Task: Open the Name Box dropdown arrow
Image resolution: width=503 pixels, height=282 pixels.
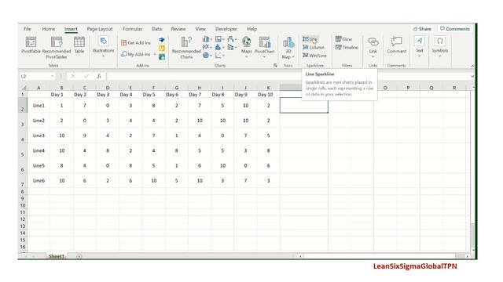Action: [x=53, y=76]
